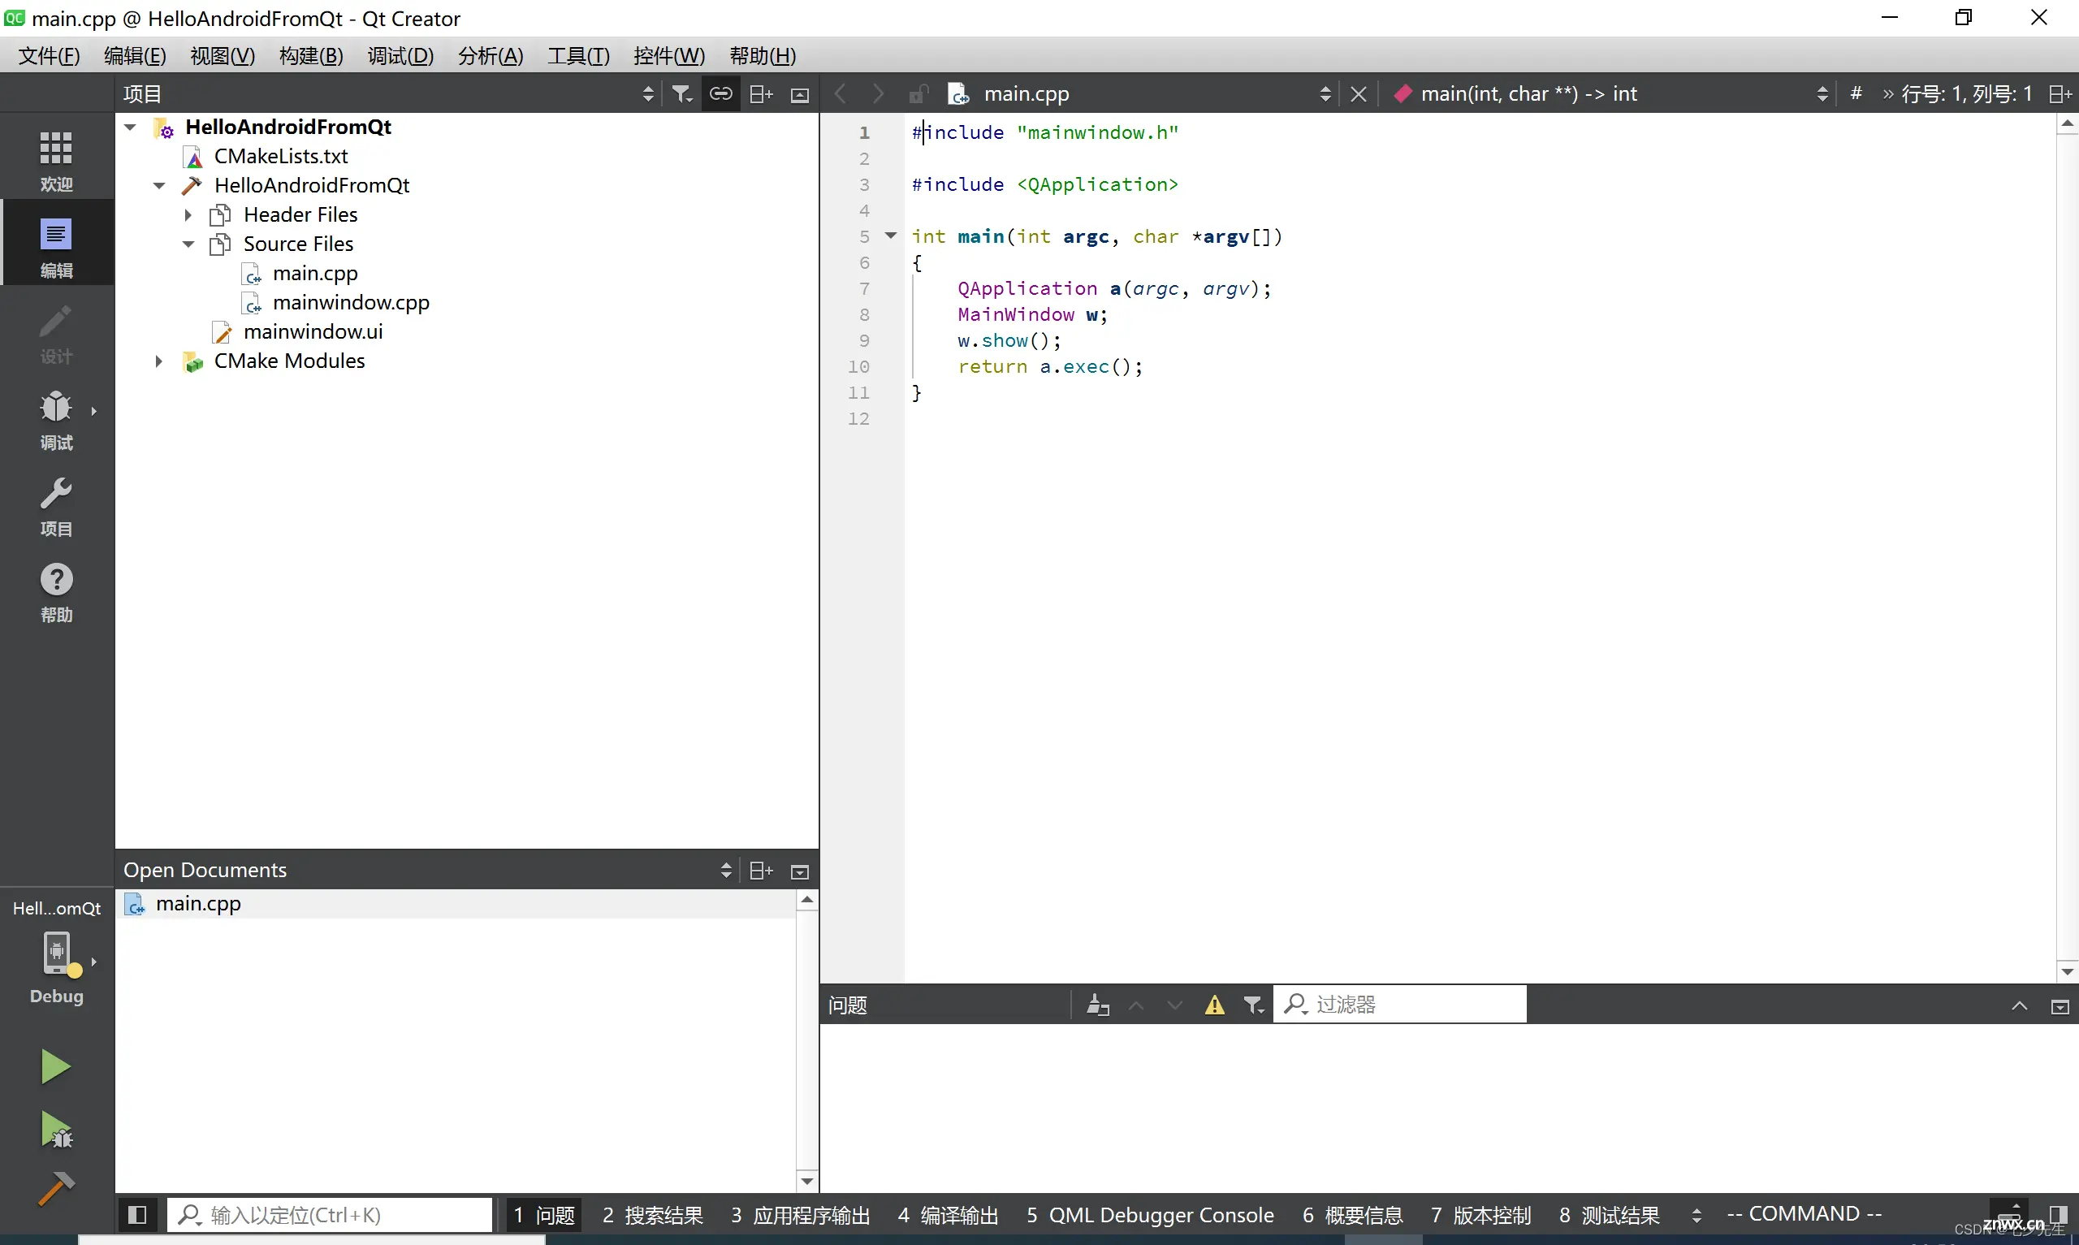The image size is (2079, 1245).
Task: Go to next issue
Action: click(x=1175, y=1005)
